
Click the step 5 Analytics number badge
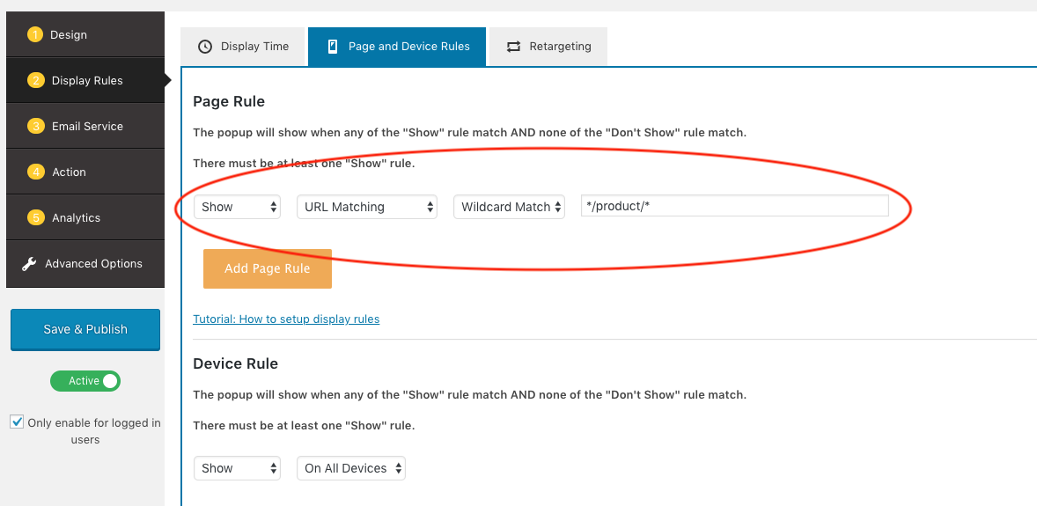coord(36,218)
